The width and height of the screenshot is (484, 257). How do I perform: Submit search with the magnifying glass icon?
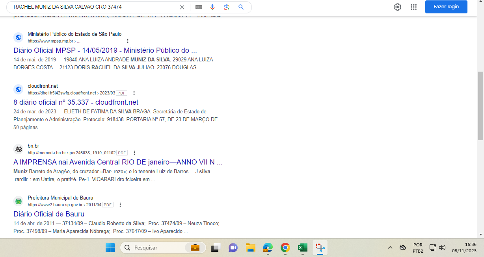click(241, 7)
